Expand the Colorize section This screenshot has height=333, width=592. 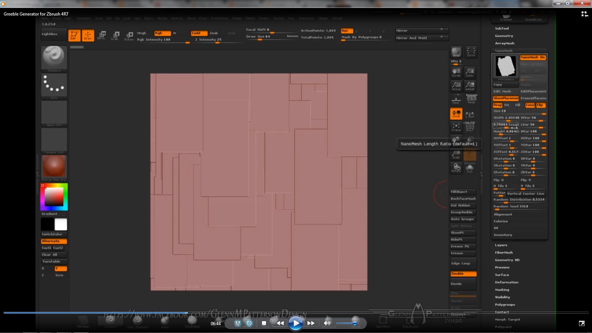tap(501, 221)
